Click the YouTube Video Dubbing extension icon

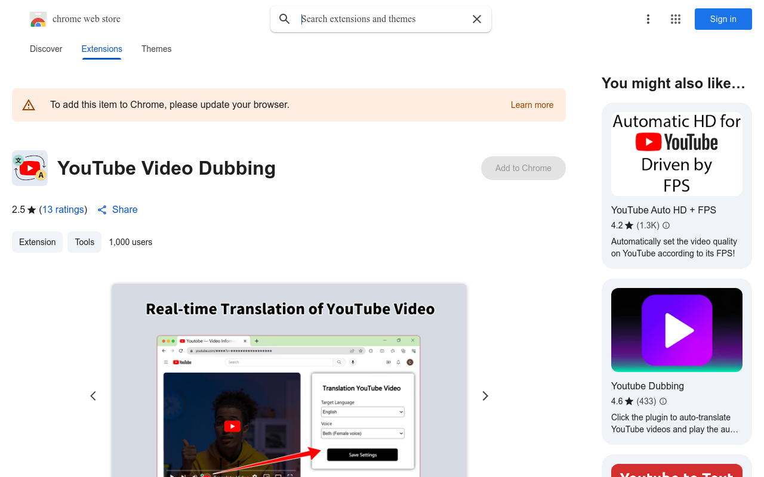coord(30,168)
